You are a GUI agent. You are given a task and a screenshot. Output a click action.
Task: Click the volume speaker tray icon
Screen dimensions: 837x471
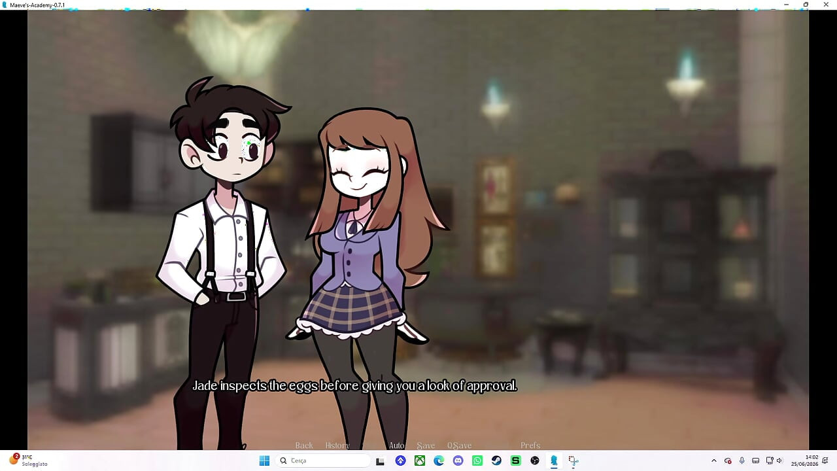pos(779,461)
